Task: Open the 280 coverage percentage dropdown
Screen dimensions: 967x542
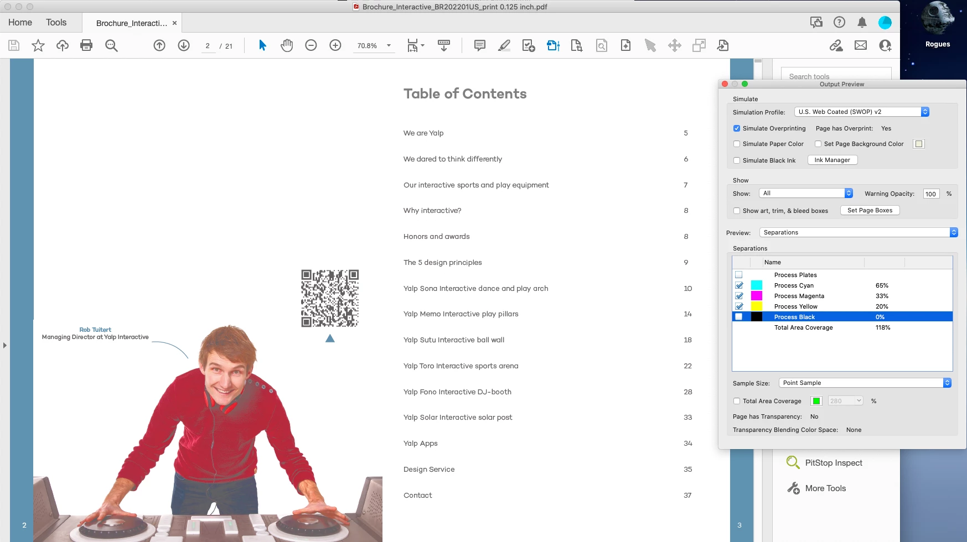Action: coord(845,401)
